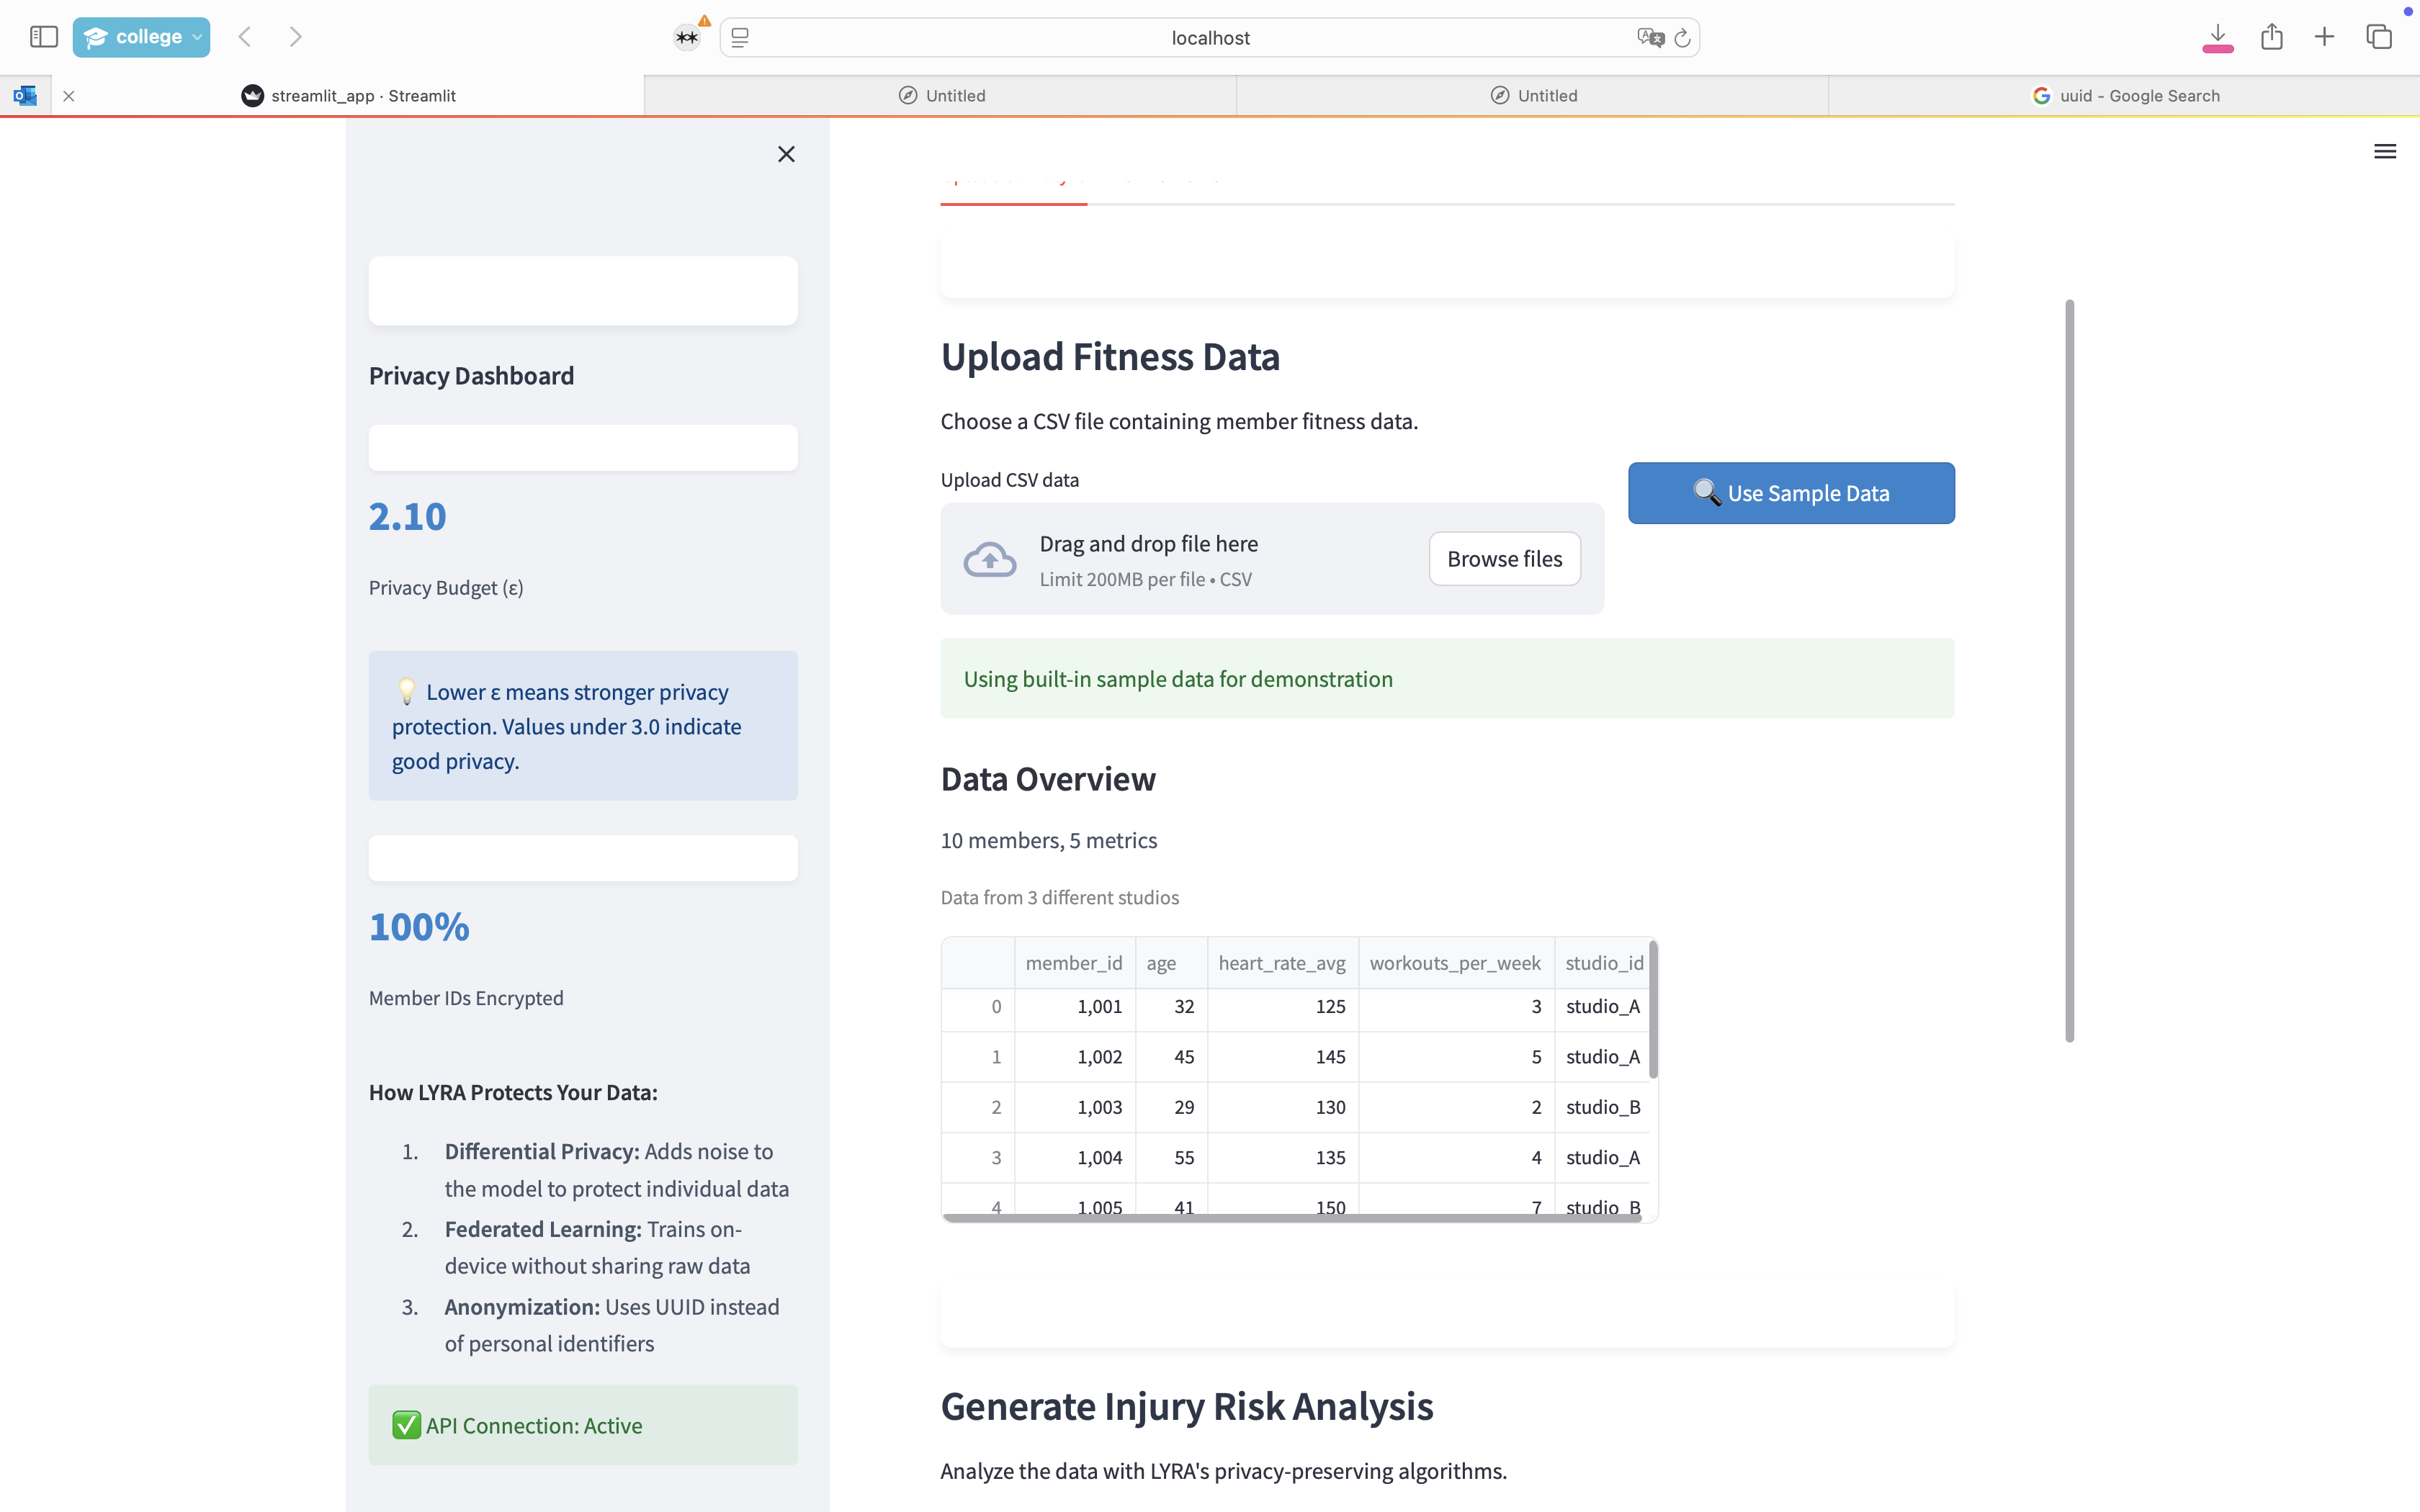Show tab overview icon
2420x1512 pixels.
pos(2378,37)
